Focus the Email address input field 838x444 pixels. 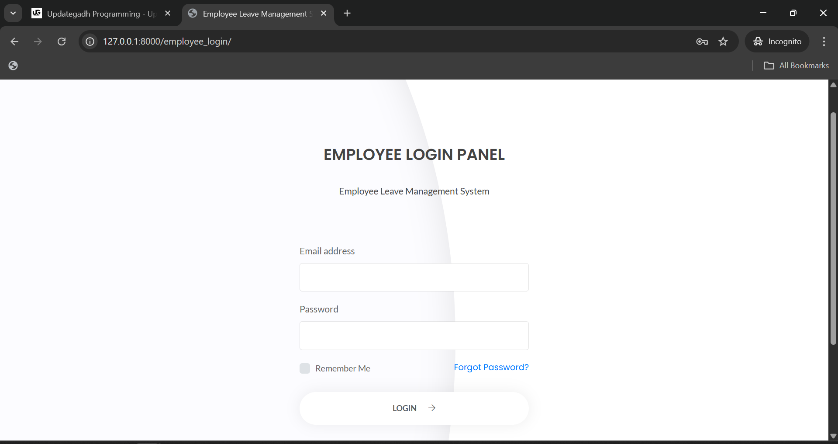click(414, 277)
